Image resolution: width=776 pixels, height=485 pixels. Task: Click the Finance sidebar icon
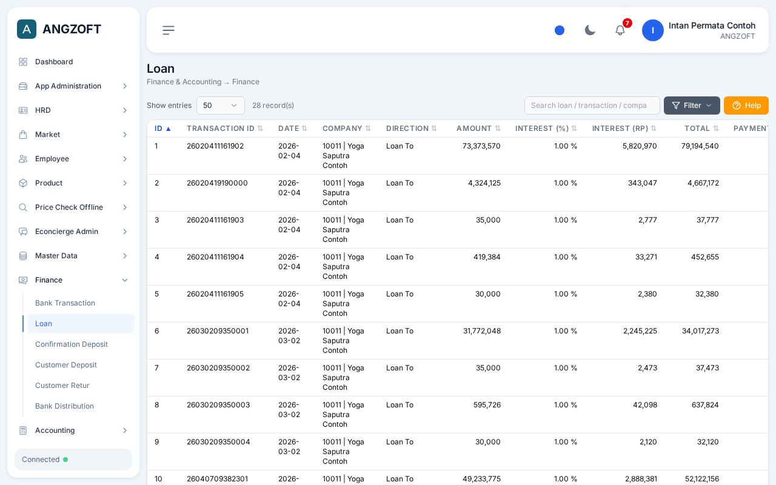(x=23, y=280)
